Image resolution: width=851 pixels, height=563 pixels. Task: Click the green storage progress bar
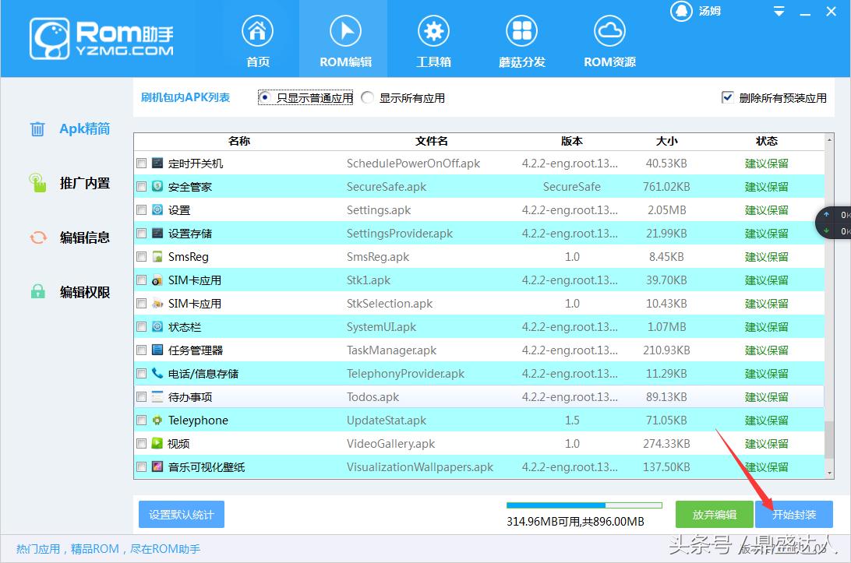(584, 505)
